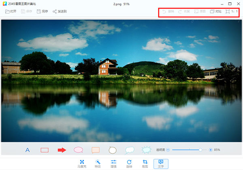Click 另存 to save as new file

[x=42, y=11]
